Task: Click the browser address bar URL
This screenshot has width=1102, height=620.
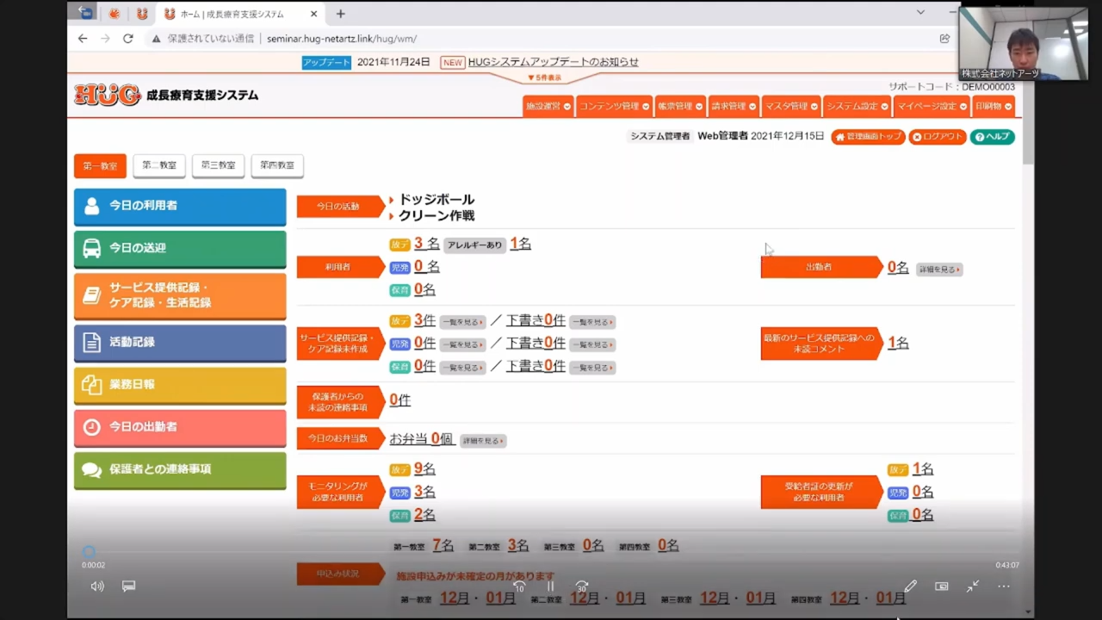Action: [x=342, y=39]
